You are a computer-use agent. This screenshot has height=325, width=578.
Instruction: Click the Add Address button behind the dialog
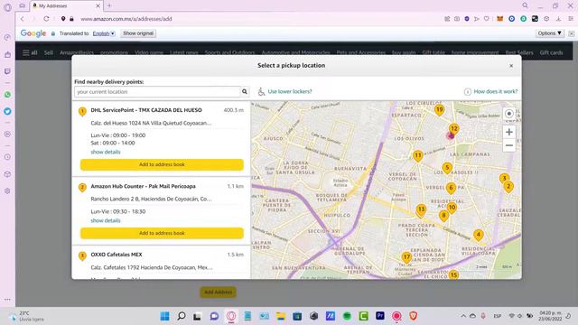[219, 292]
